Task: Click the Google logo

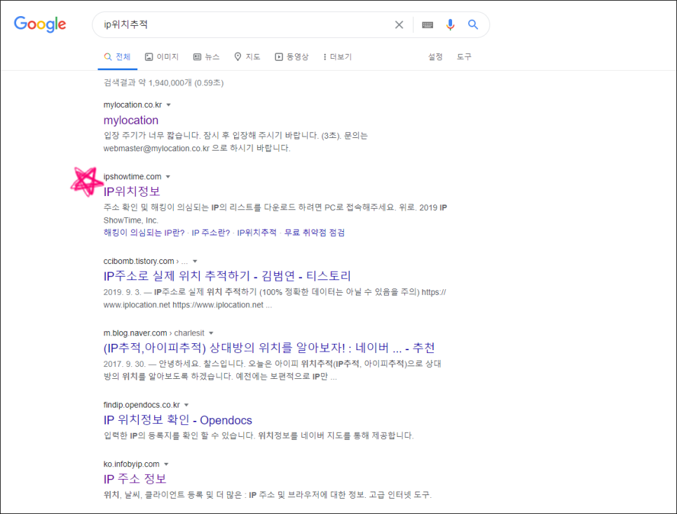Action: point(40,25)
